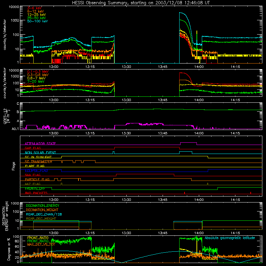266x266 pixels.
Task: Click the "NON_SOLAR_EVENT" flag label
Action: pos(40,153)
